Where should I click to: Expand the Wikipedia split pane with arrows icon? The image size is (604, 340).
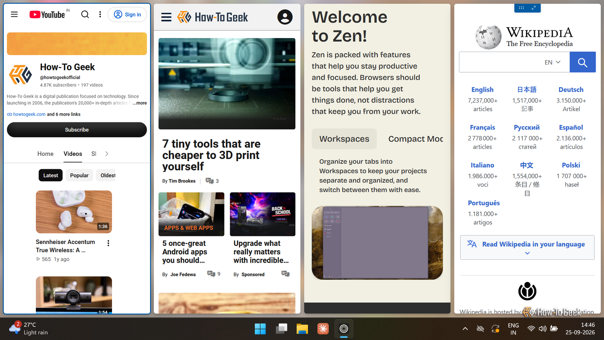tap(534, 8)
